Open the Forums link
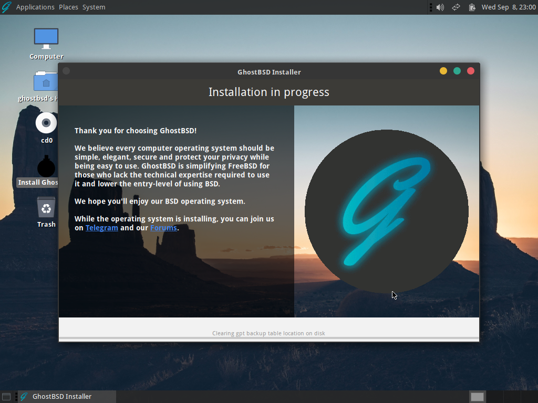 pyautogui.click(x=163, y=228)
